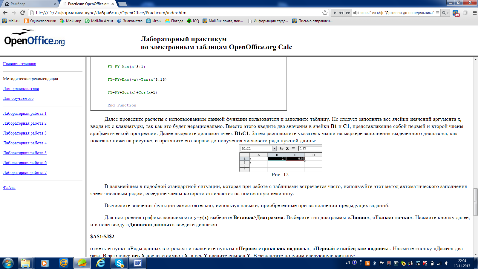This screenshot has width=478, height=269.
Task: Open Лабораторная работа 1
Action: tap(25, 113)
